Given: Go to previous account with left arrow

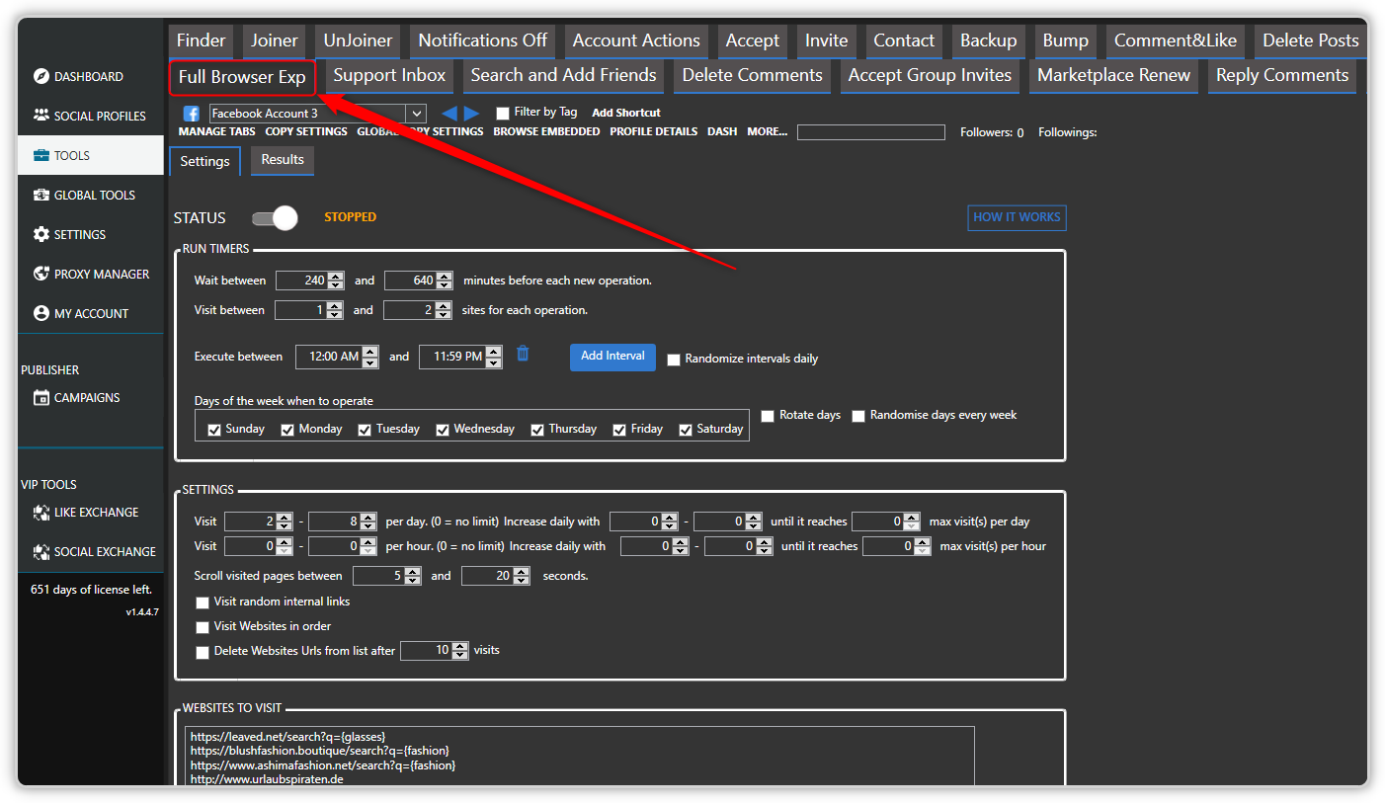Looking at the screenshot, I should pos(448,114).
